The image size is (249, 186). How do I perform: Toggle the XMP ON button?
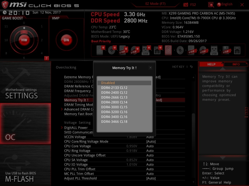[66, 40]
